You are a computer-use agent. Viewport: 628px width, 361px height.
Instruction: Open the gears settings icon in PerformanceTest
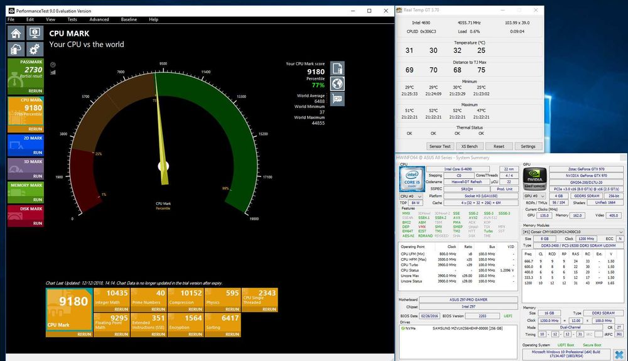point(35,49)
